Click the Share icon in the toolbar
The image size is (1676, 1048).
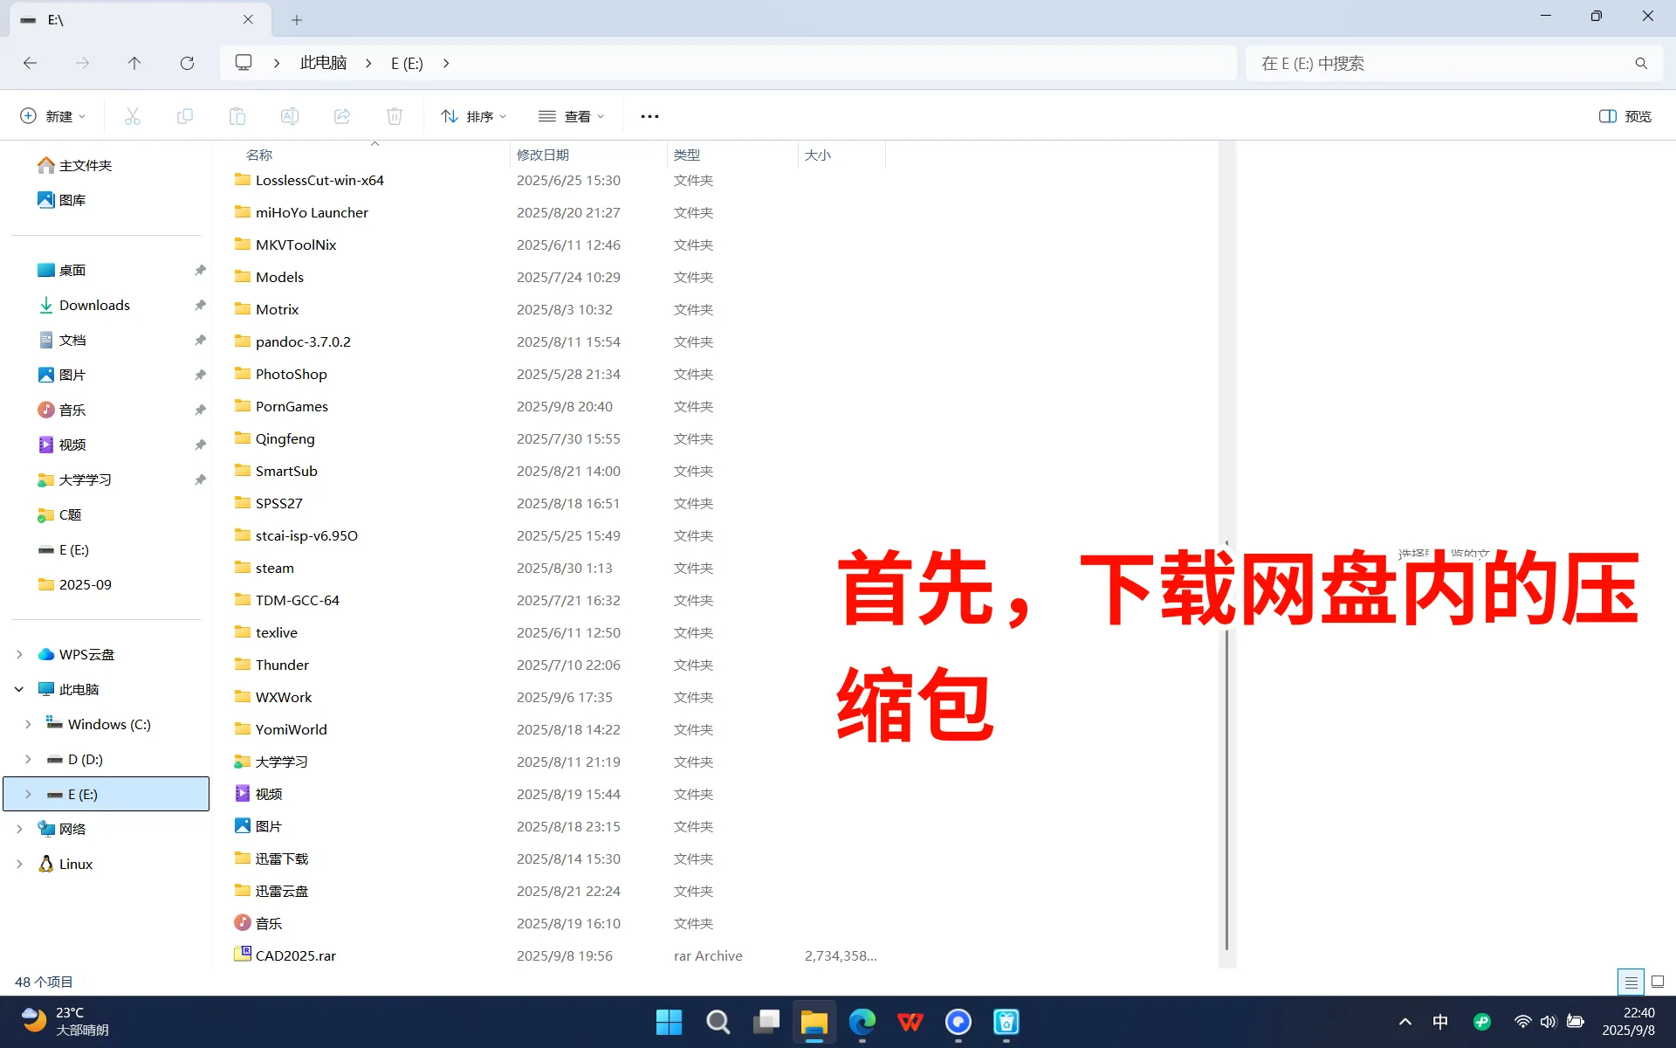(x=341, y=115)
